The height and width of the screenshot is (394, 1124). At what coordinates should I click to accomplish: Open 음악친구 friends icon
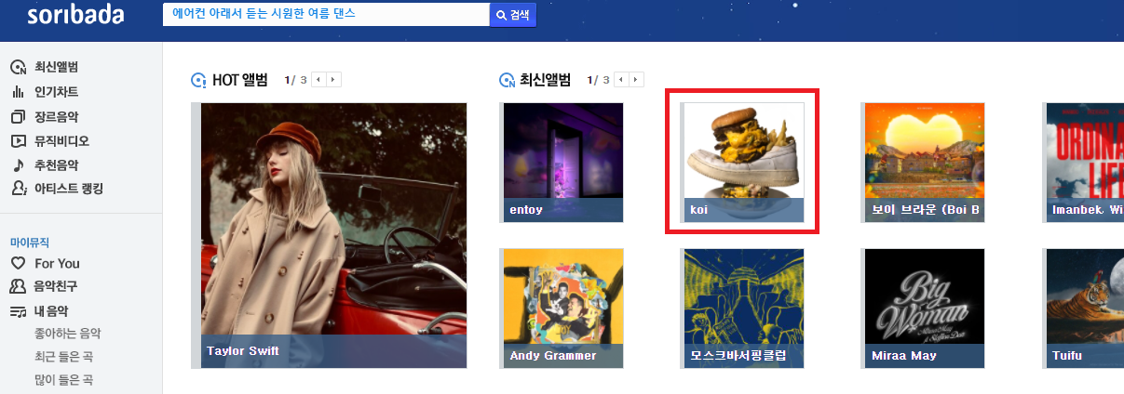[18, 286]
